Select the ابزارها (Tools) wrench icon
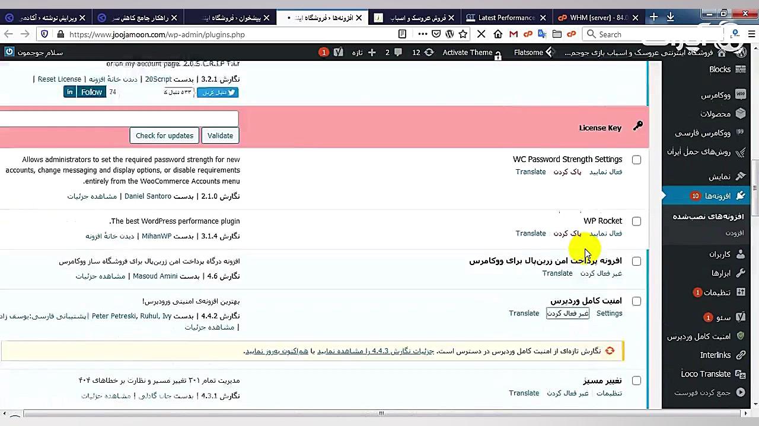The image size is (759, 426). (741, 273)
